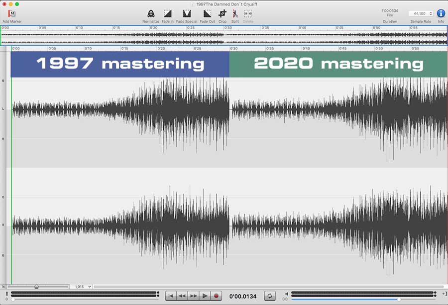448x305 pixels.
Task: Mute output via the speaker icon
Action: [x=287, y=295]
